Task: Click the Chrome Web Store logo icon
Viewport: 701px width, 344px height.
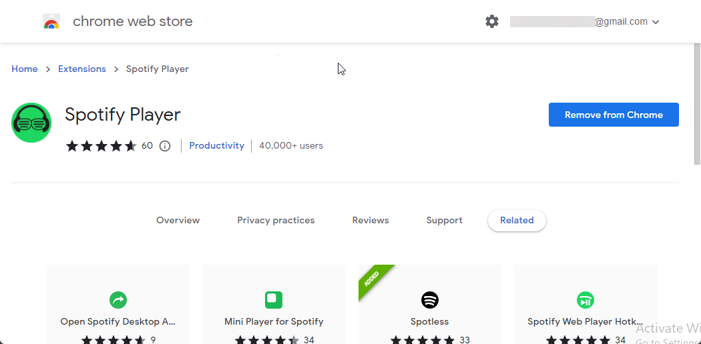Action: [51, 21]
